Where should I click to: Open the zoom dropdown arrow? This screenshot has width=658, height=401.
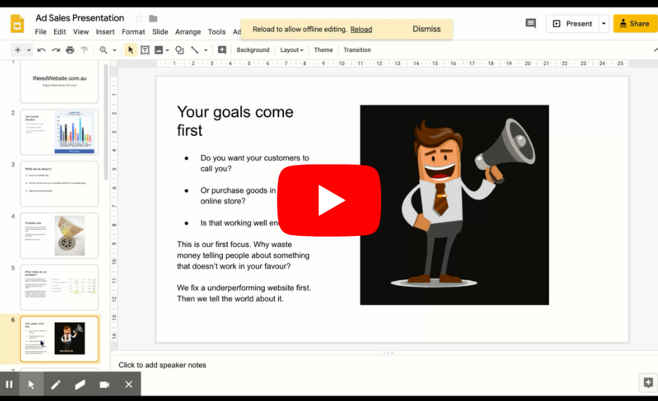pos(115,50)
